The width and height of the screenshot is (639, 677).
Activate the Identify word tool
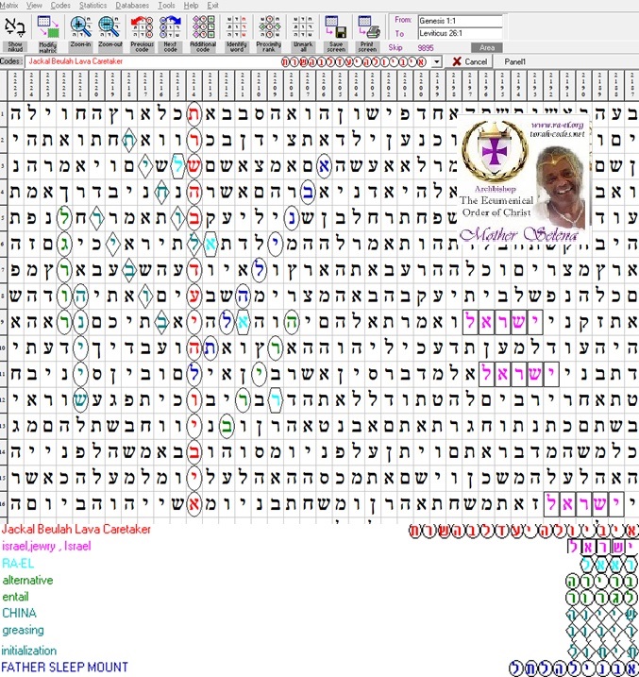237,33
